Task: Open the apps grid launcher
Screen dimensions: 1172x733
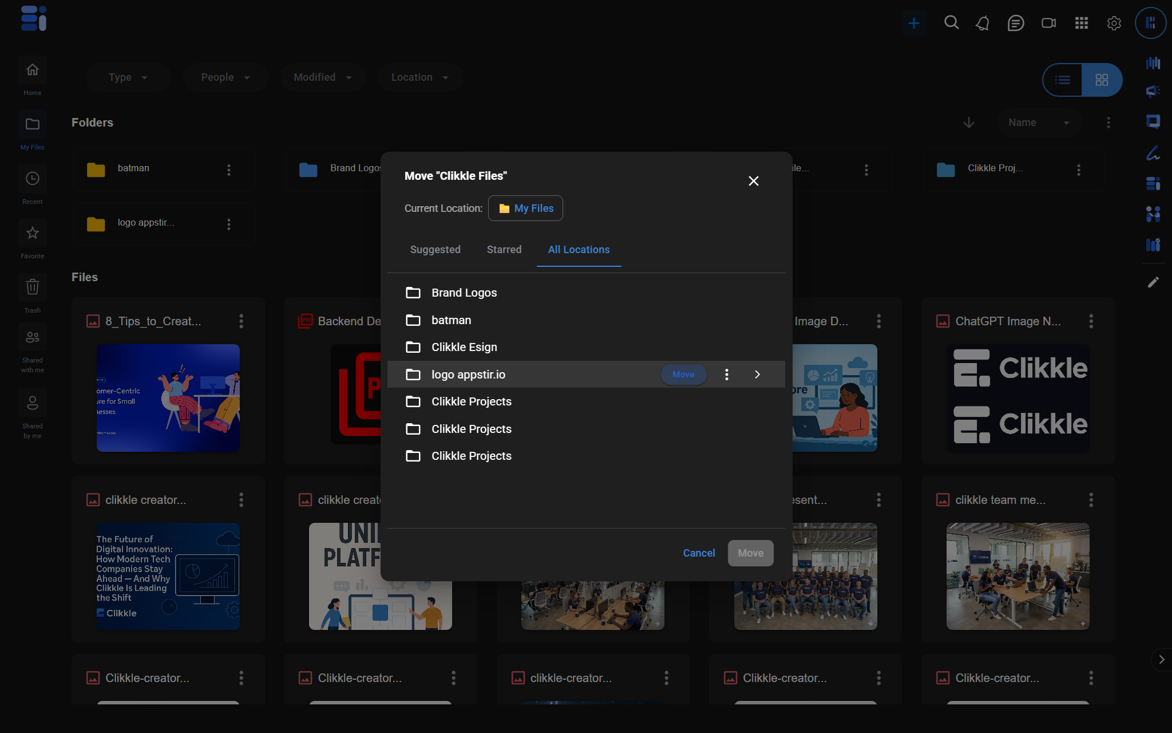Action: (1081, 23)
